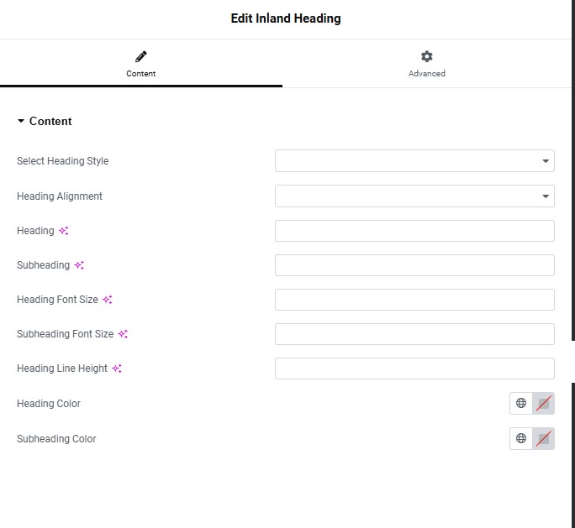Click the Heading Line Height input field
Viewport: 575px width, 528px height.
coord(414,369)
